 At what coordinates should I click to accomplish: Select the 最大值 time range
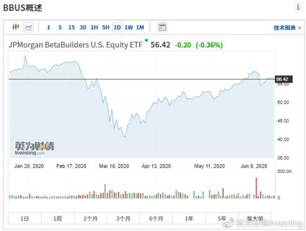click(x=255, y=218)
